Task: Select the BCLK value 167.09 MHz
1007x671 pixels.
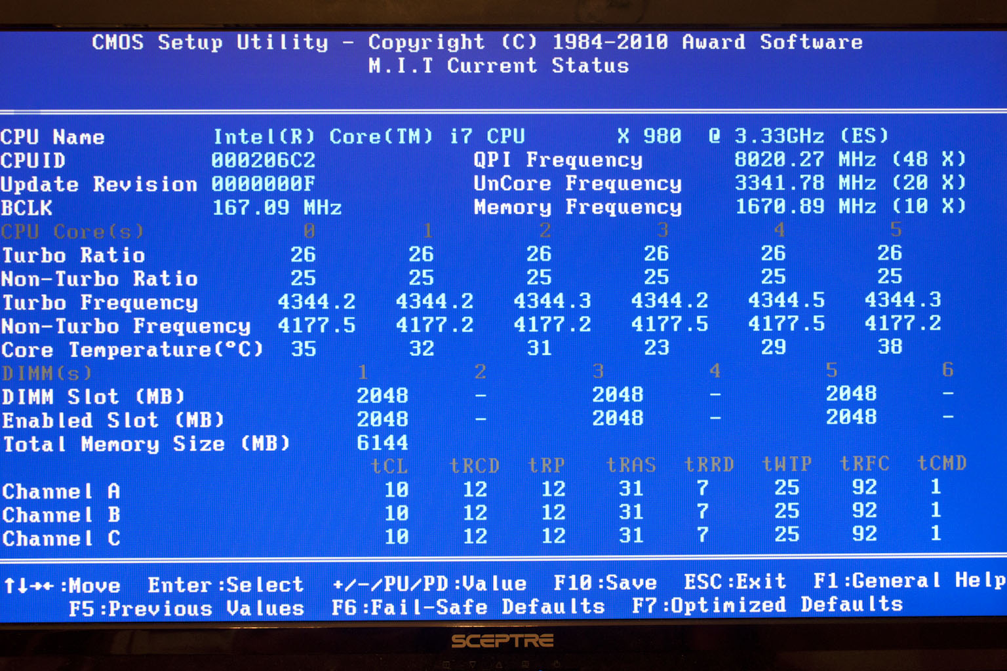Action: (x=277, y=208)
